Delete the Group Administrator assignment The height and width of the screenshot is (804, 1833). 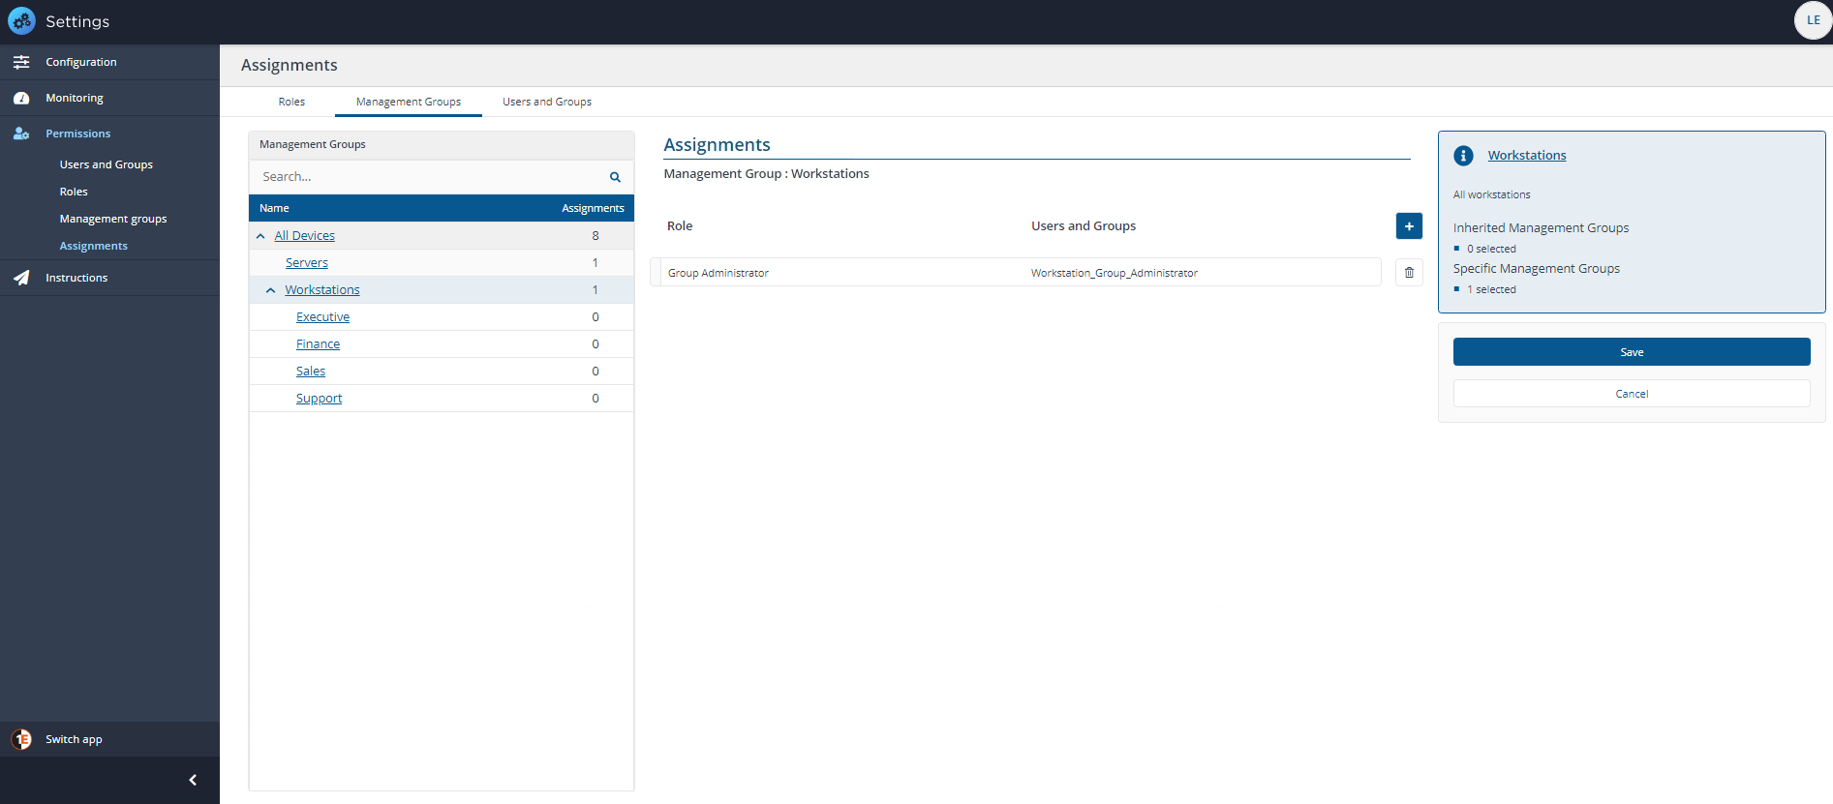(x=1409, y=273)
